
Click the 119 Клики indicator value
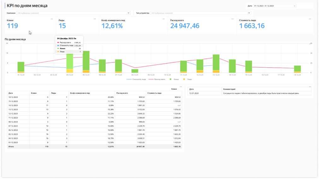[x=12, y=26]
